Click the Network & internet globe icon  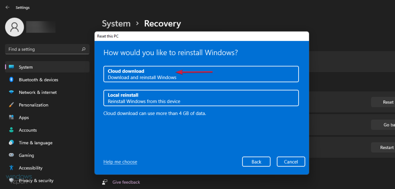11,92
